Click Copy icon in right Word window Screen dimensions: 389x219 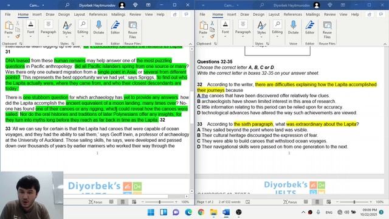(x=212, y=30)
